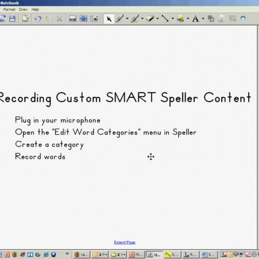Open the folder group '2 W' taskbar button

pos(119,254)
